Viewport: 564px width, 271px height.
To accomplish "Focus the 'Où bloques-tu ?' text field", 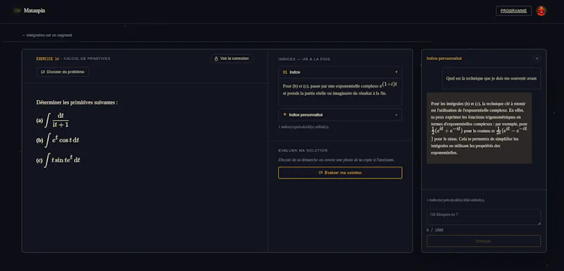I will 484,217.
